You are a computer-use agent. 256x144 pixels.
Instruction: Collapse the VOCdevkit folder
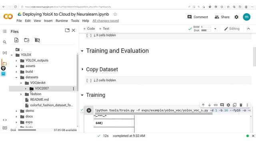pos(21,83)
